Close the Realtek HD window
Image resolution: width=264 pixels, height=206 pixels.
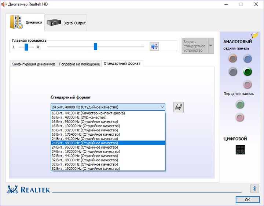[256, 4]
